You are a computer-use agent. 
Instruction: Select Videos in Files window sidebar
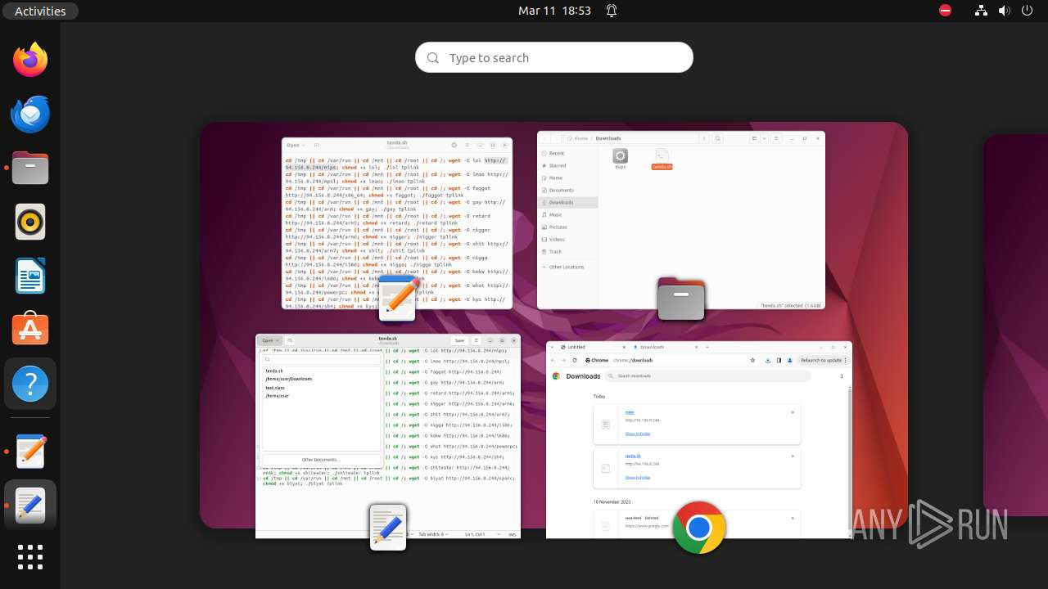568,239
